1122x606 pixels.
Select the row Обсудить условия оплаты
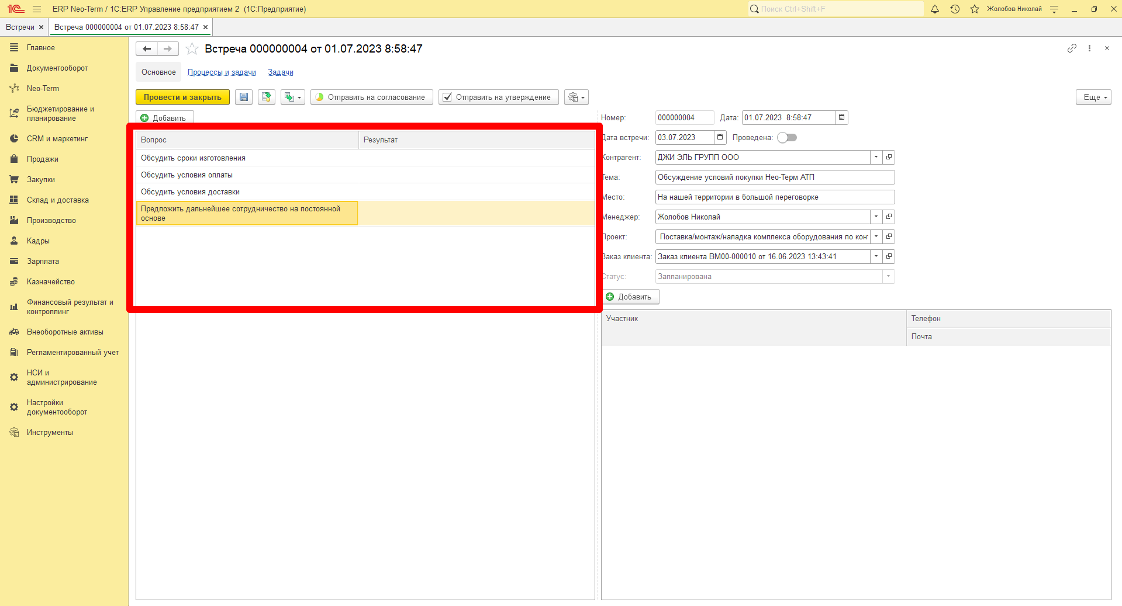point(365,175)
